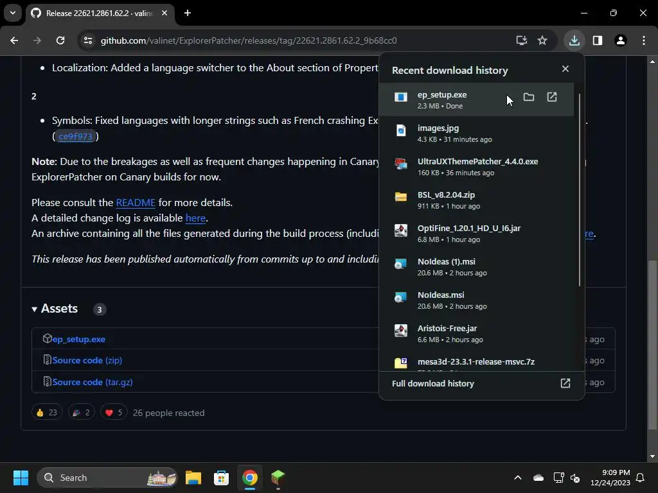This screenshot has width=658, height=493.
Task: Open a new browser tab
Action: pyautogui.click(x=188, y=13)
